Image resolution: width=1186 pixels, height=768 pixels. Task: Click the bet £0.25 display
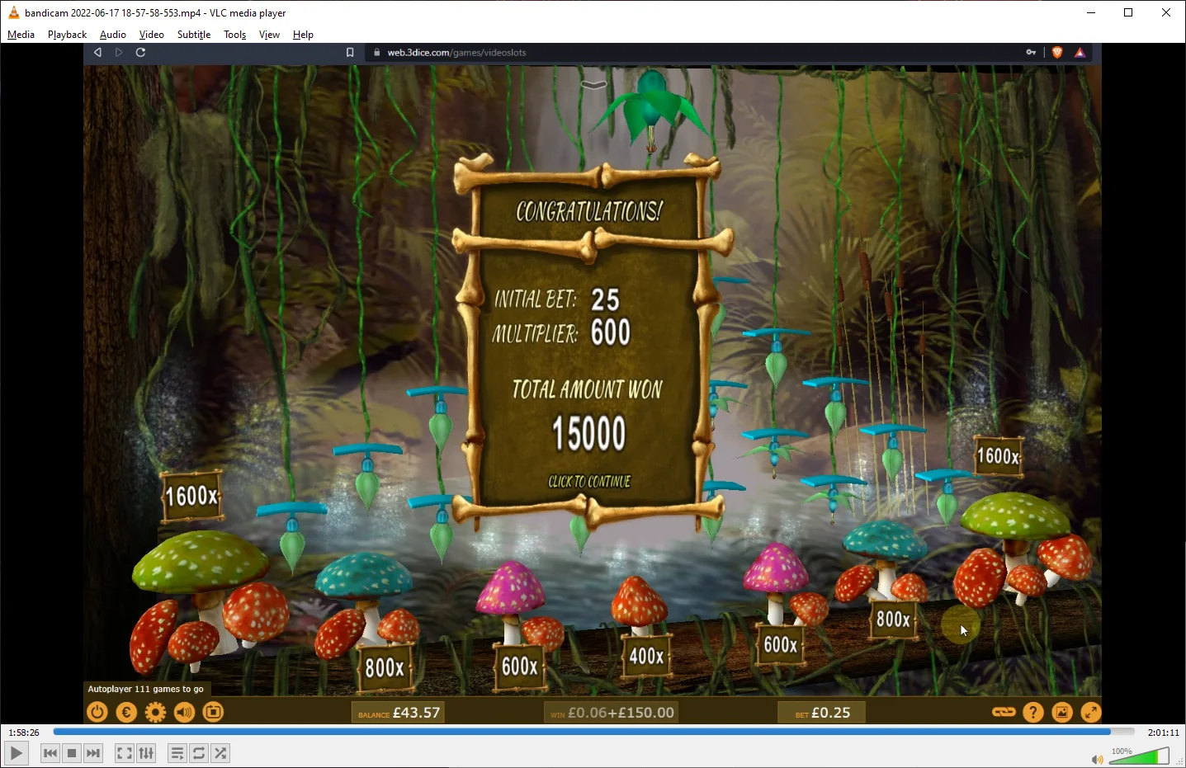[822, 712]
